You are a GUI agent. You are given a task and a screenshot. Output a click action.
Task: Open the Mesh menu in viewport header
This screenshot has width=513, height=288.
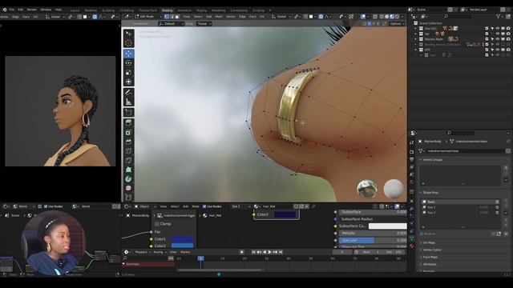219,17
